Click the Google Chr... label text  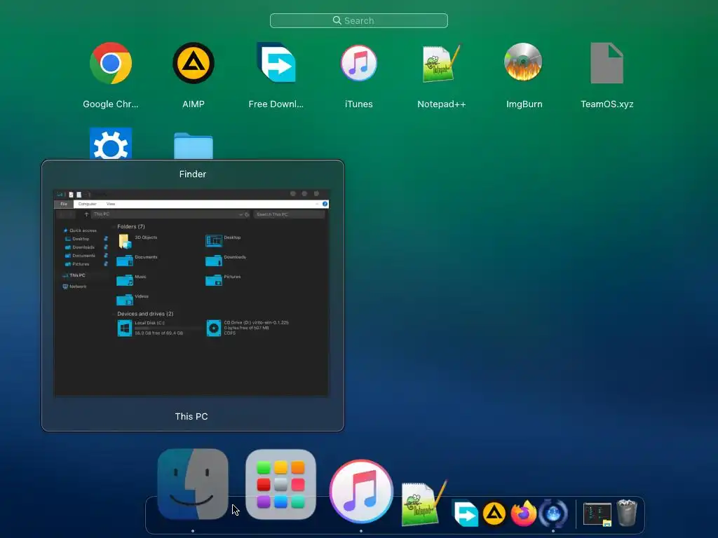[110, 104]
